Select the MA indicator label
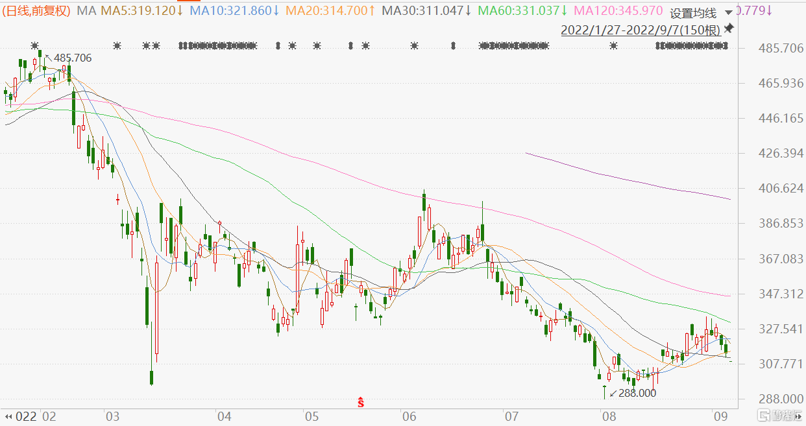Image resolution: width=806 pixels, height=426 pixels. (86, 11)
